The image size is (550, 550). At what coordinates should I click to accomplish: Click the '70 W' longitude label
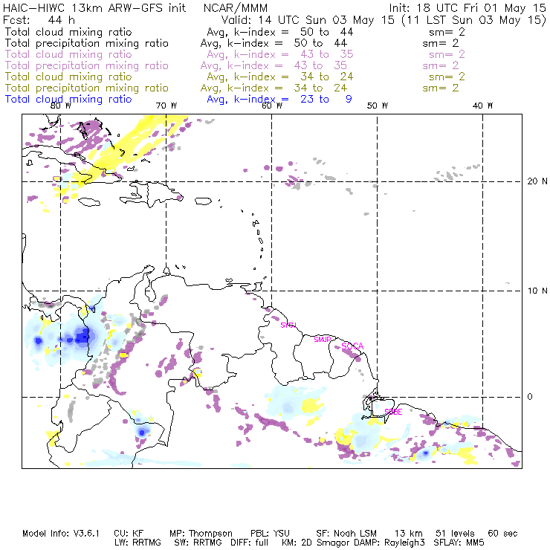(166, 106)
